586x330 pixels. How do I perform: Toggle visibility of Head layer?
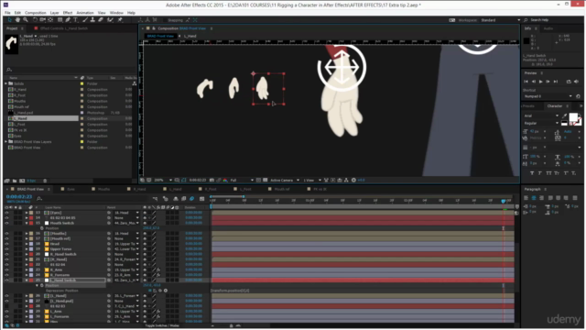pos(6,244)
